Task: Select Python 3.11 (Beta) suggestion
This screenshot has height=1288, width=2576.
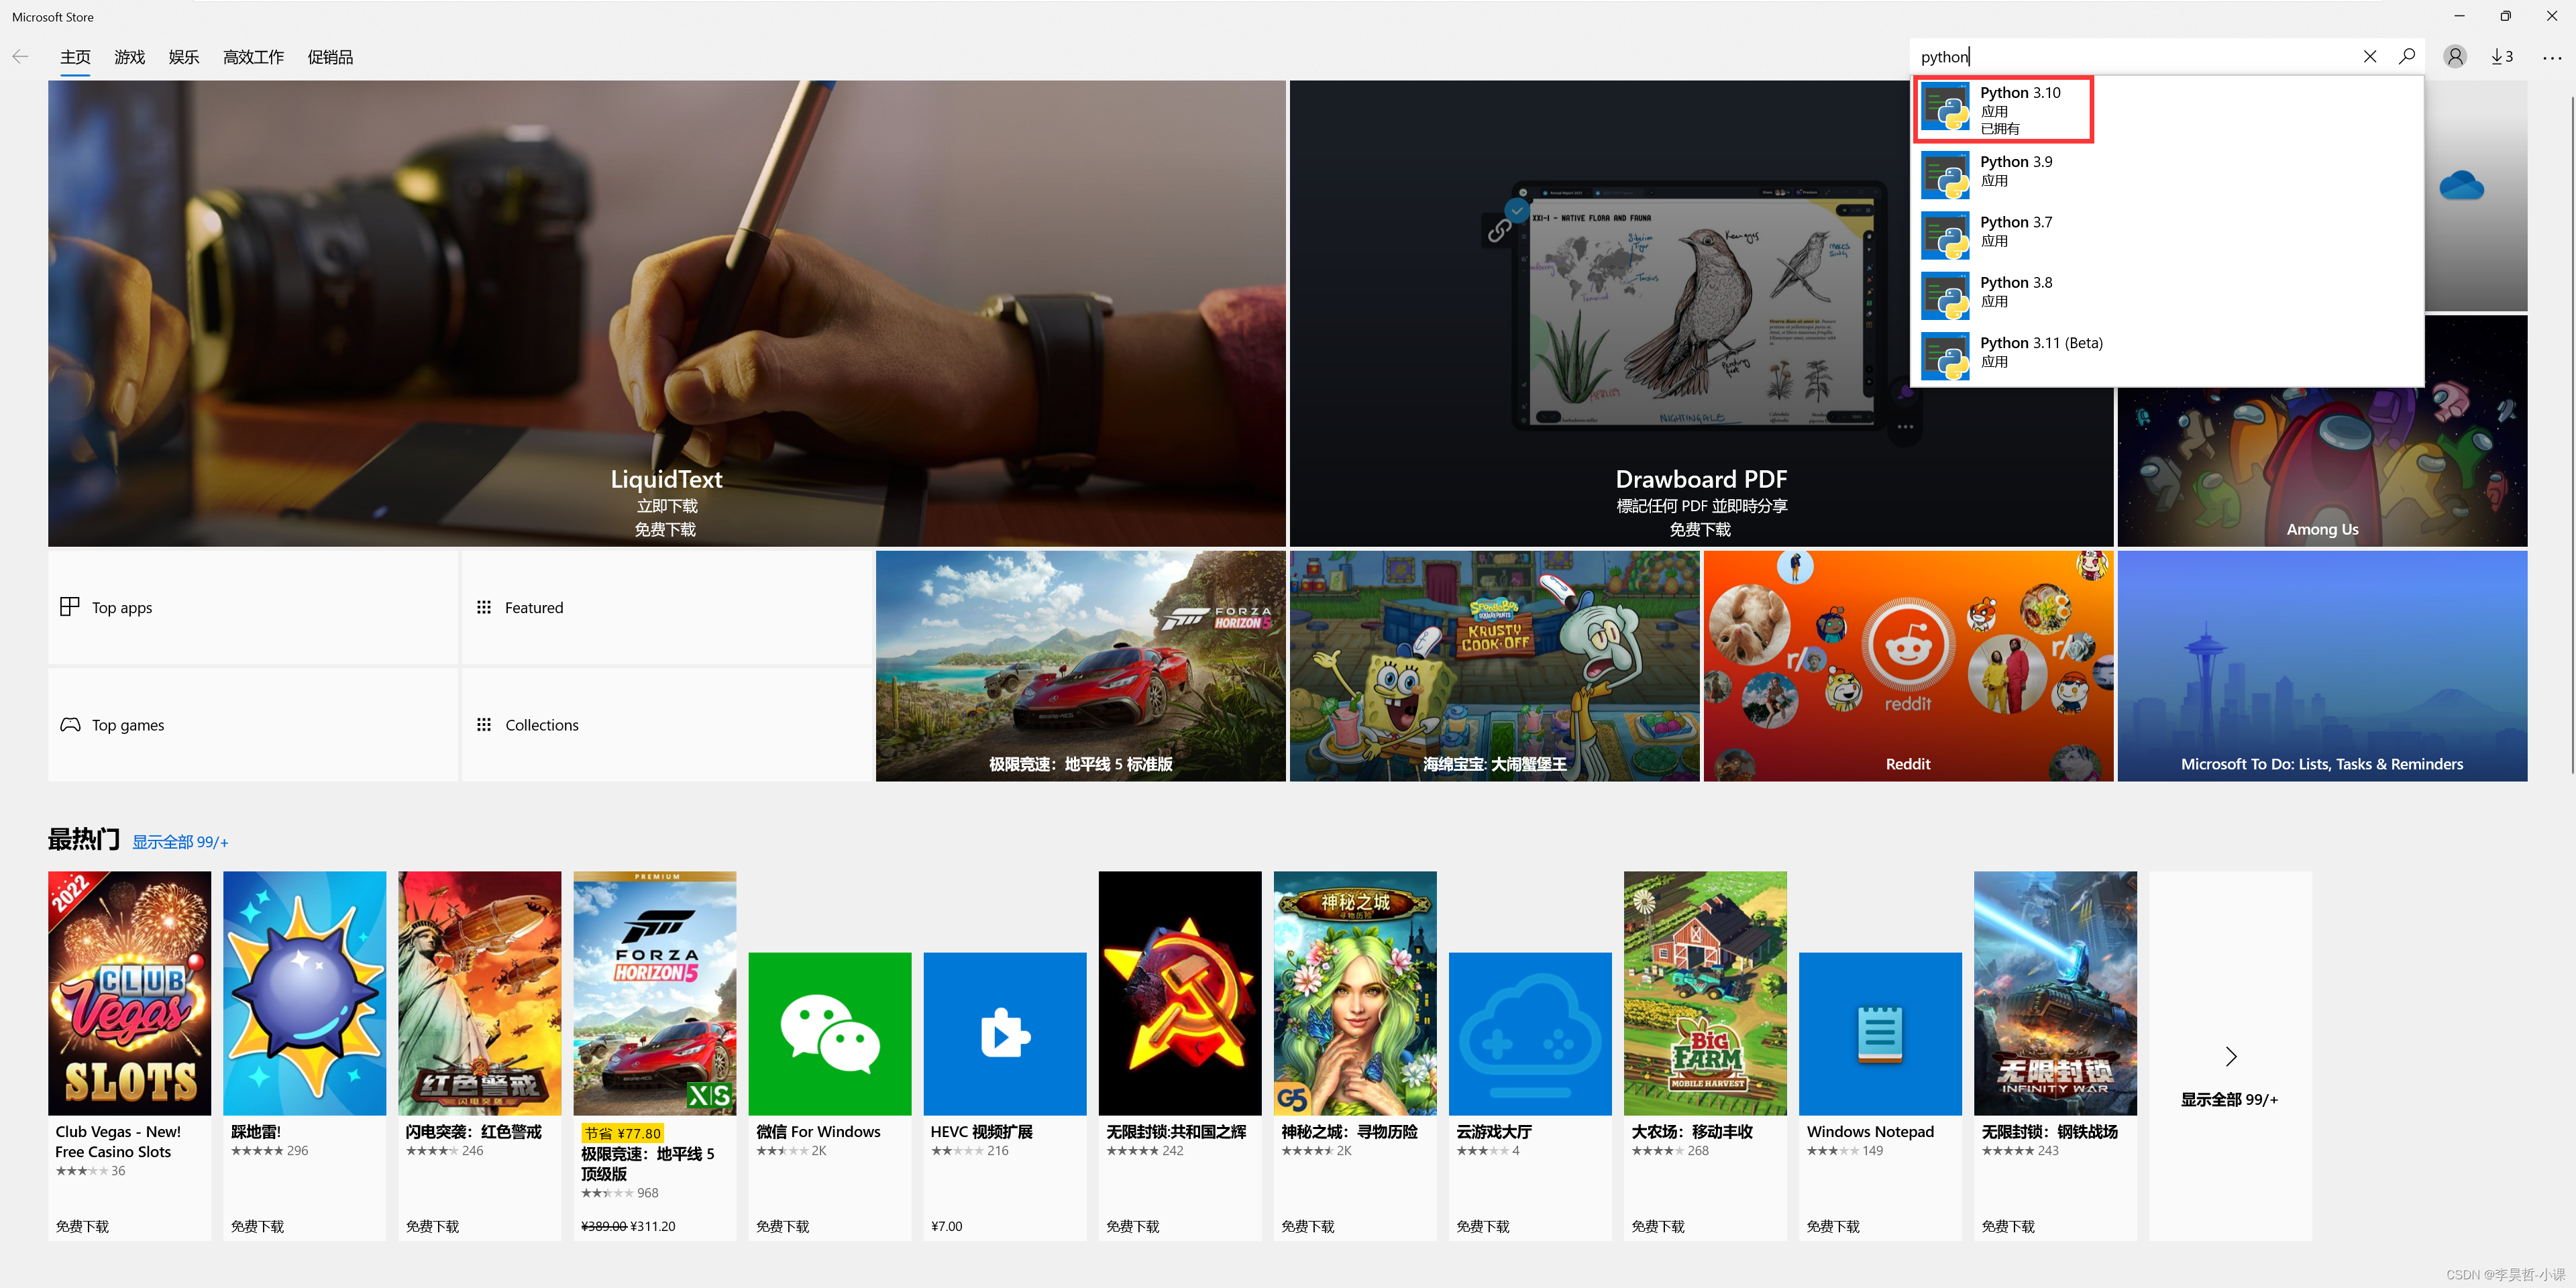Action: 2167,356
